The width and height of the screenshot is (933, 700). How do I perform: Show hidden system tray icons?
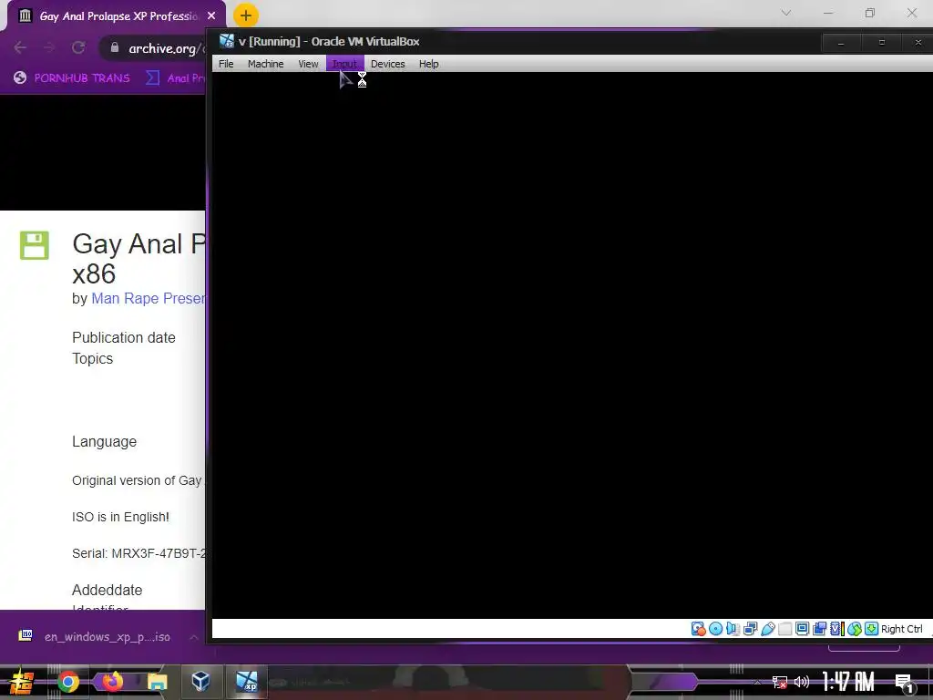(x=757, y=682)
